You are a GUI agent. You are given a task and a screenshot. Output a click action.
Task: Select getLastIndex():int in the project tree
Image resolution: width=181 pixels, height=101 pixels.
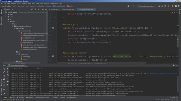[x=28, y=43]
